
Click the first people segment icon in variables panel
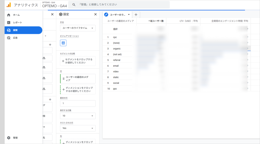pos(44,58)
